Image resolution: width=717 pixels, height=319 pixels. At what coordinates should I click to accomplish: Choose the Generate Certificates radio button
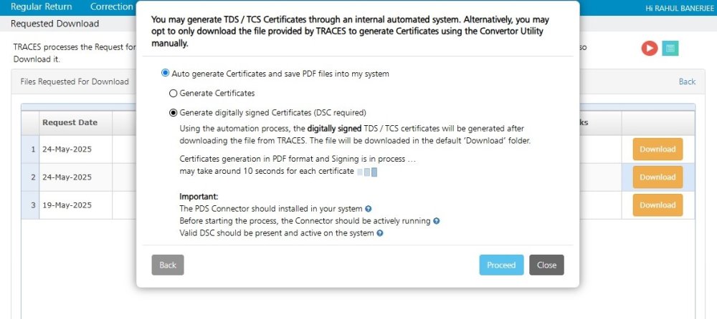173,93
